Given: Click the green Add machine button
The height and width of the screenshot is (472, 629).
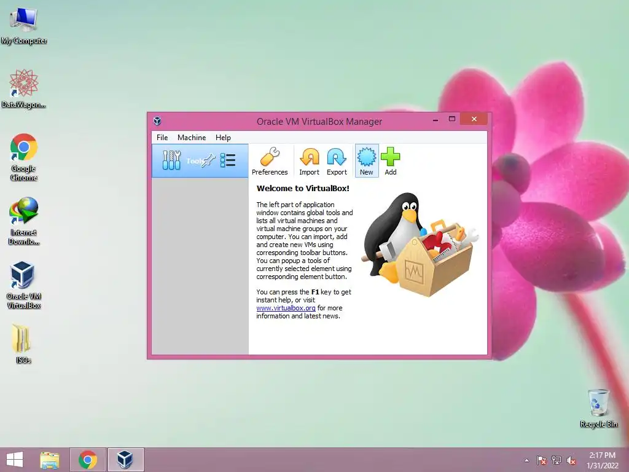Looking at the screenshot, I should click(x=390, y=161).
